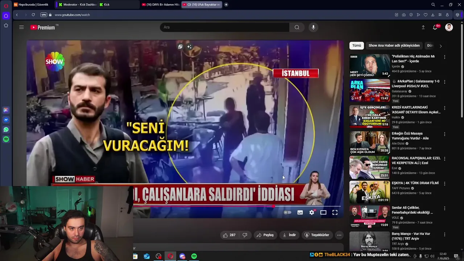Open the YouTube guide hamburger menu
Image resolution: width=464 pixels, height=261 pixels.
tap(21, 27)
